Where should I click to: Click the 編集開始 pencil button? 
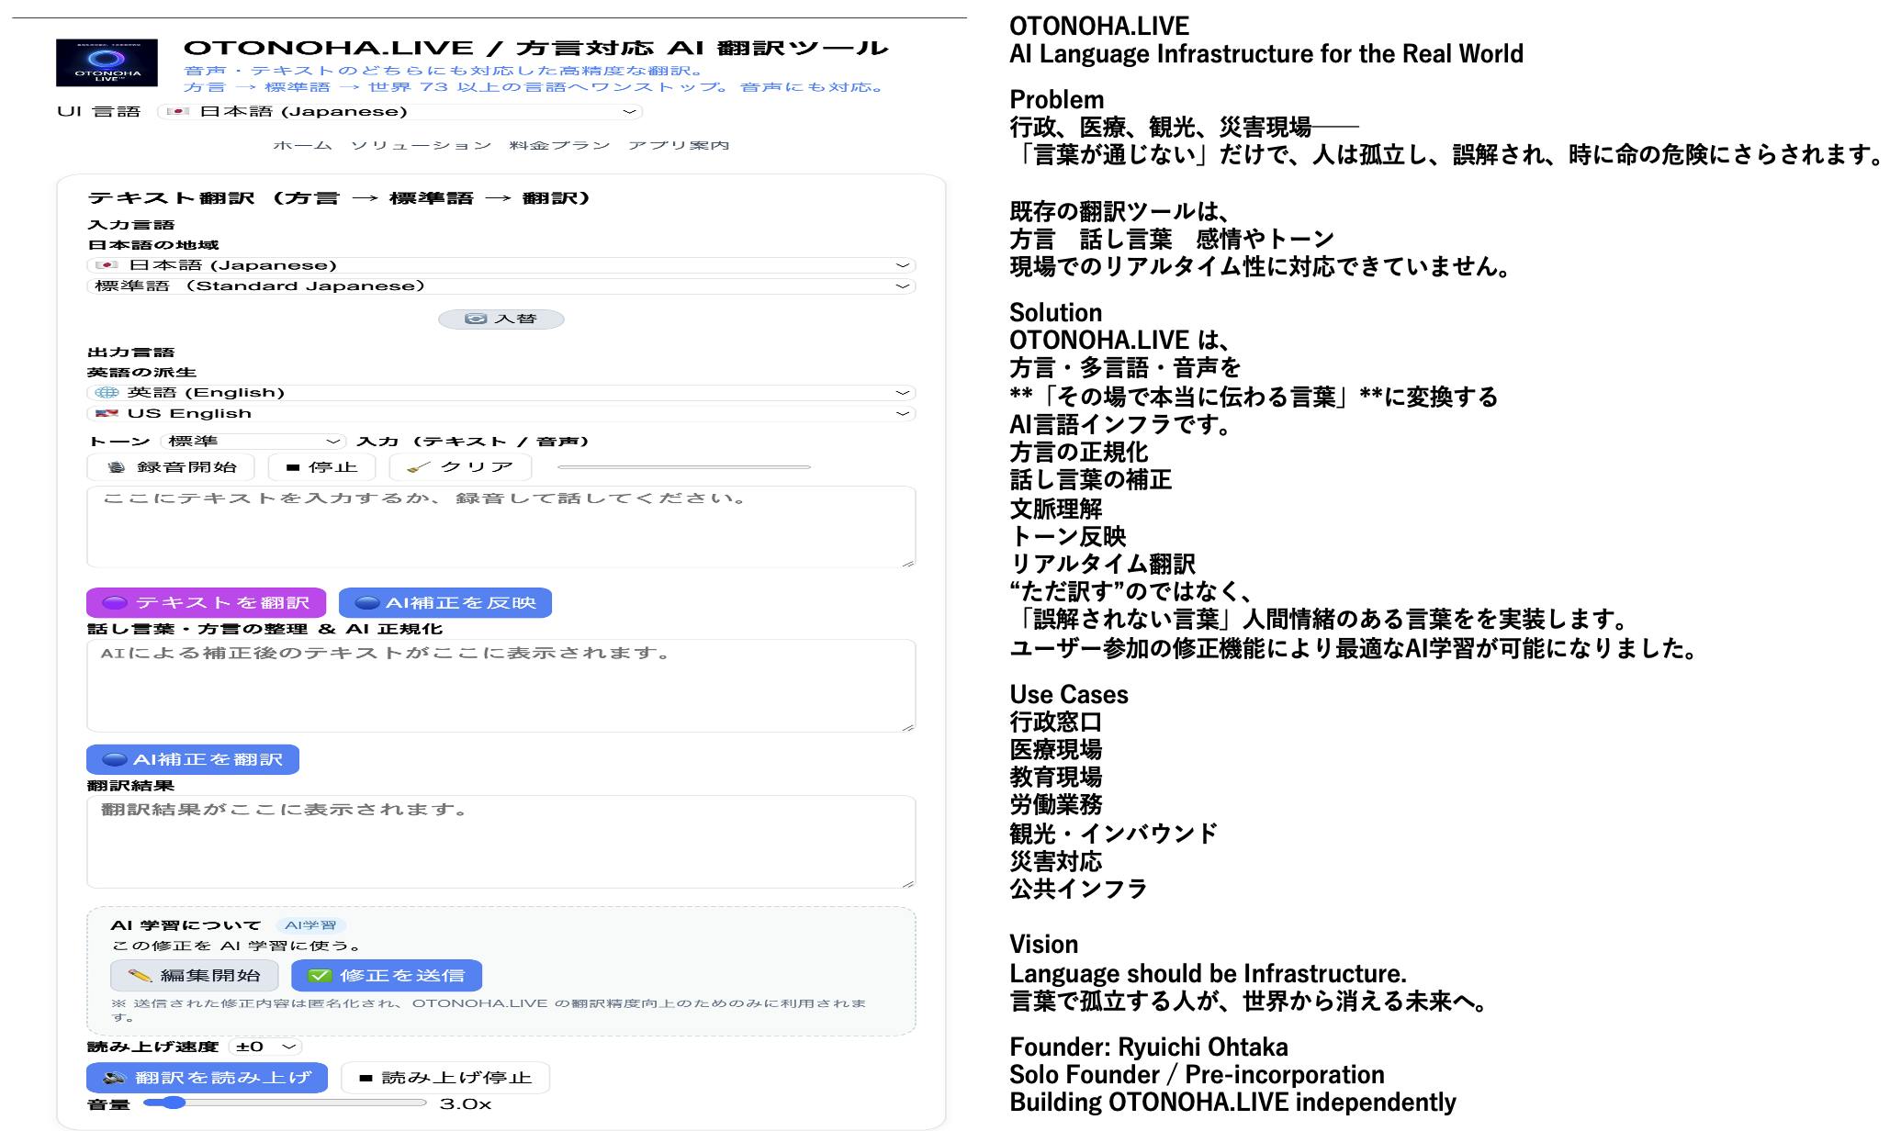(x=194, y=976)
